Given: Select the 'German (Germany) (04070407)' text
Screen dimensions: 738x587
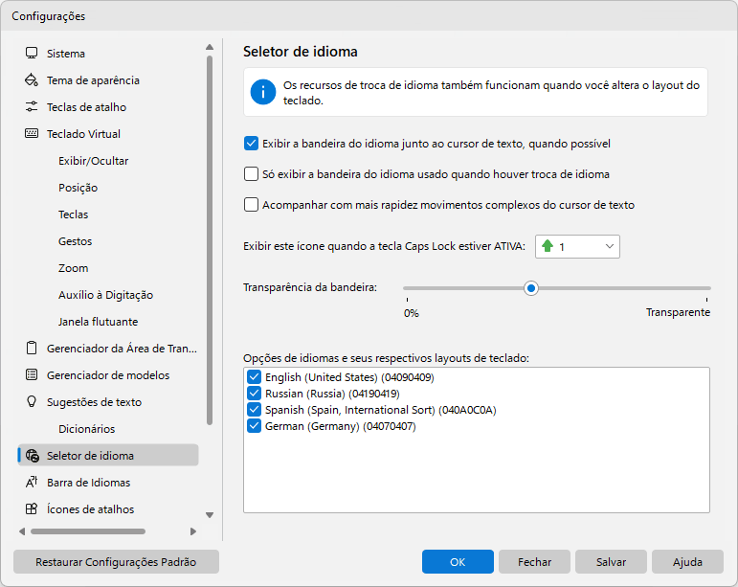Looking at the screenshot, I should (341, 426).
